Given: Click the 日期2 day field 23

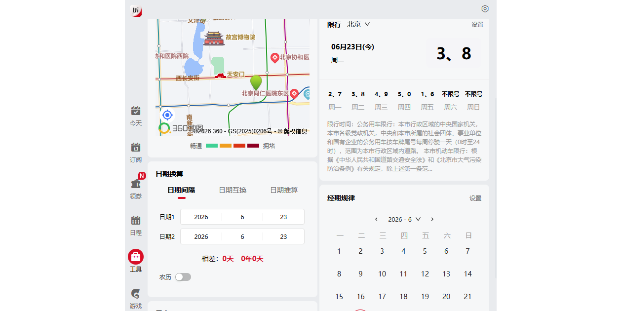Looking at the screenshot, I should click(283, 236).
